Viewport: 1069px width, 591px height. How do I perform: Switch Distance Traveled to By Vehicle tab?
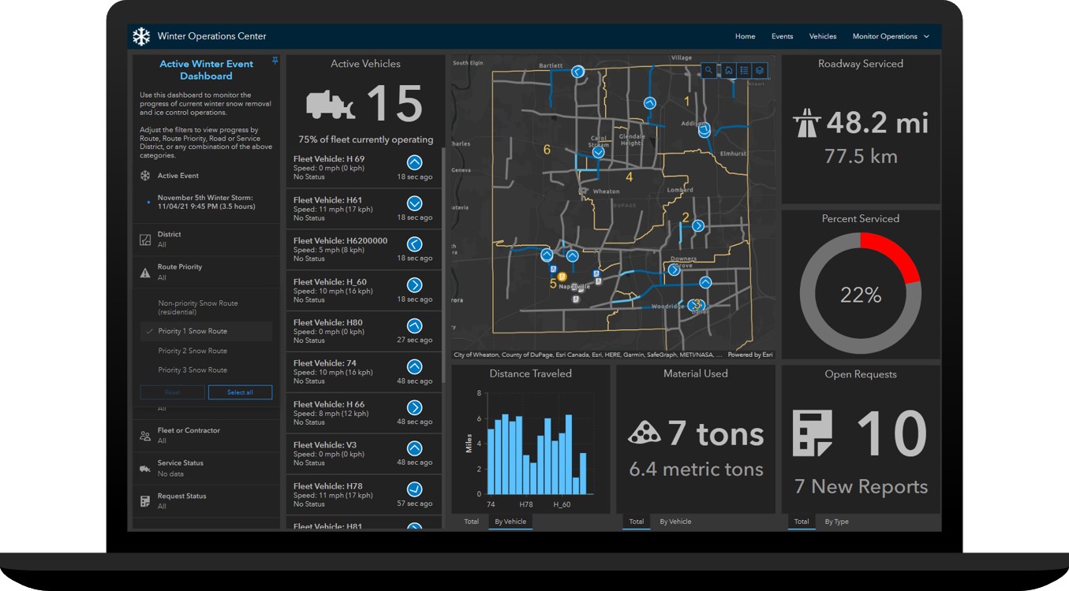pos(510,522)
